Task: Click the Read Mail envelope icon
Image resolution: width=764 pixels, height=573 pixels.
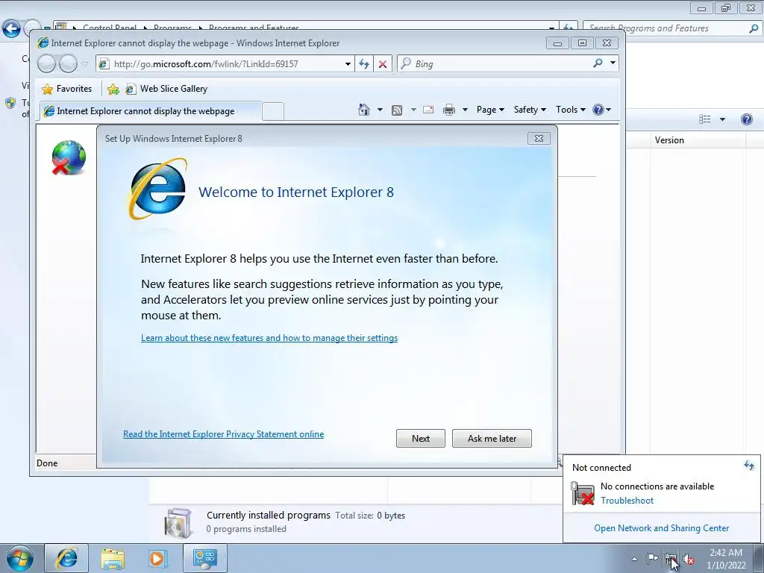Action: 428,110
